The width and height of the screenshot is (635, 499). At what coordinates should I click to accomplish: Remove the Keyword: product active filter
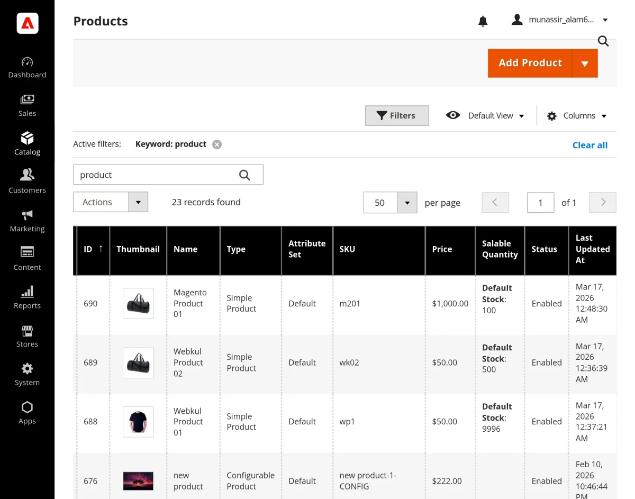[216, 144]
